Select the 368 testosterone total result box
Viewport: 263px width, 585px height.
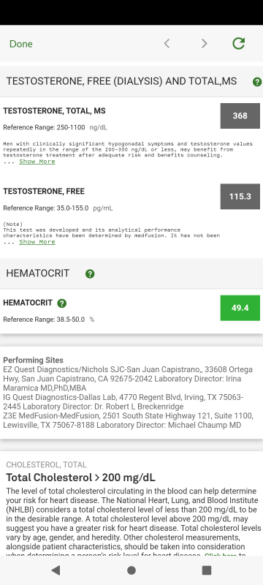click(240, 116)
